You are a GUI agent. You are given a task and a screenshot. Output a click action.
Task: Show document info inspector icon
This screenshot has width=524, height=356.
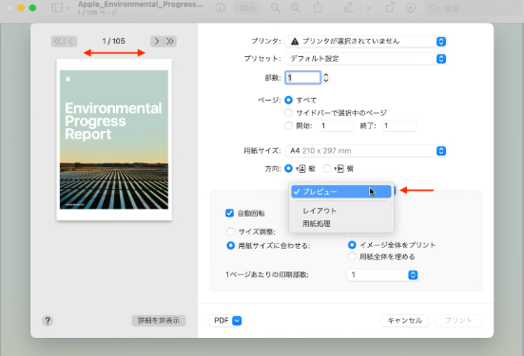[x=220, y=8]
